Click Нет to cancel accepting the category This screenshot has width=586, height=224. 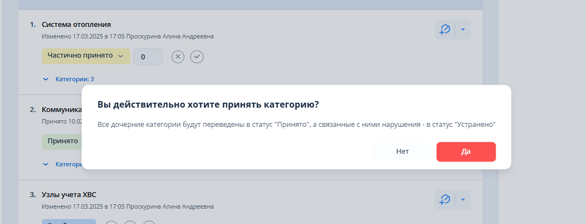point(402,152)
